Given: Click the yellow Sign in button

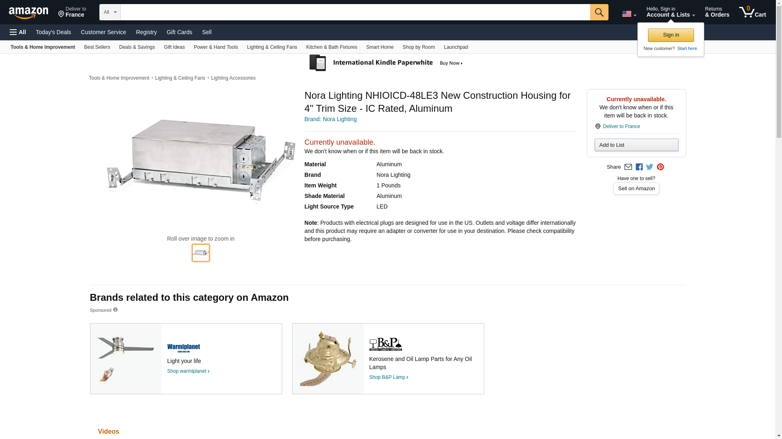Looking at the screenshot, I should click(670, 35).
